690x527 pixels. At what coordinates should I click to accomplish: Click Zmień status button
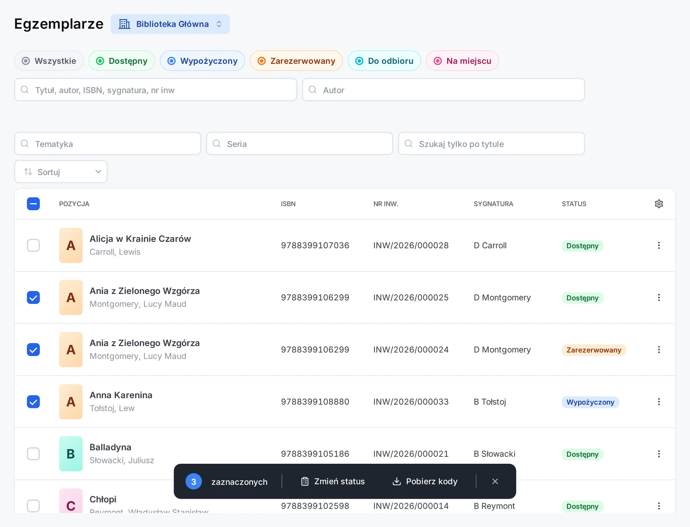[333, 481]
